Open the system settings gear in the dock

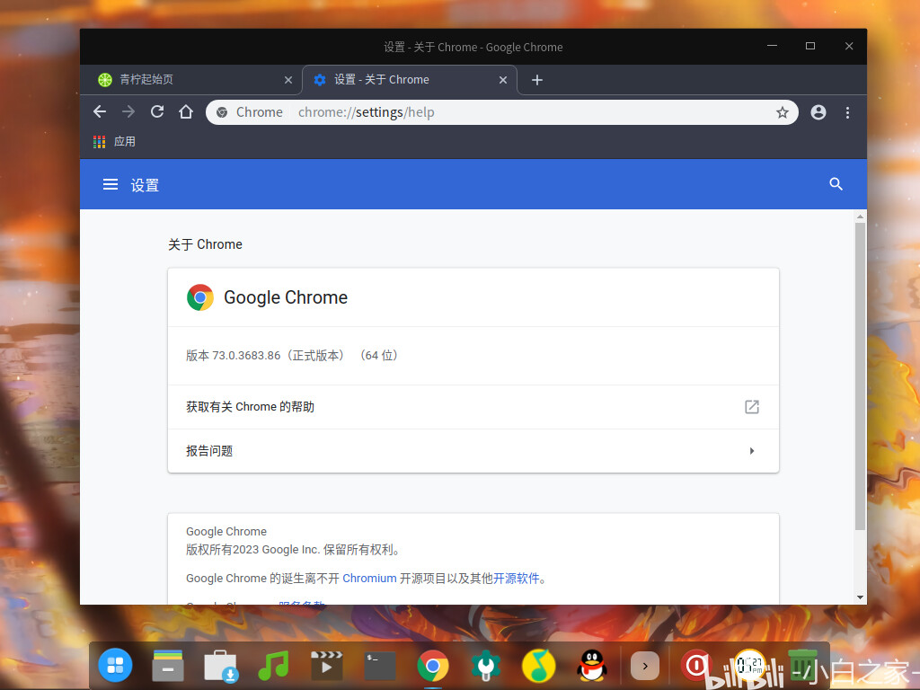pos(485,666)
